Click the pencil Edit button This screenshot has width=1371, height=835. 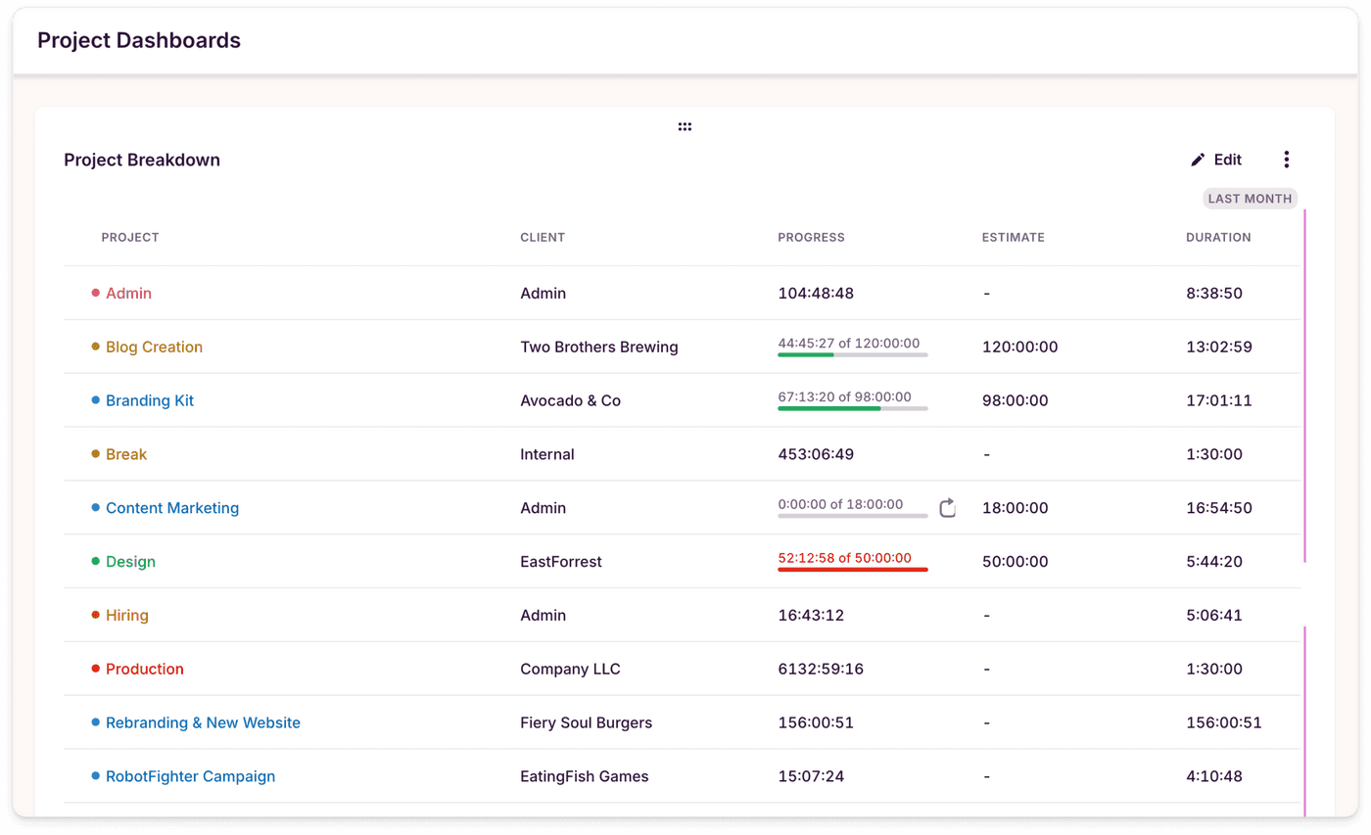pyautogui.click(x=1216, y=160)
